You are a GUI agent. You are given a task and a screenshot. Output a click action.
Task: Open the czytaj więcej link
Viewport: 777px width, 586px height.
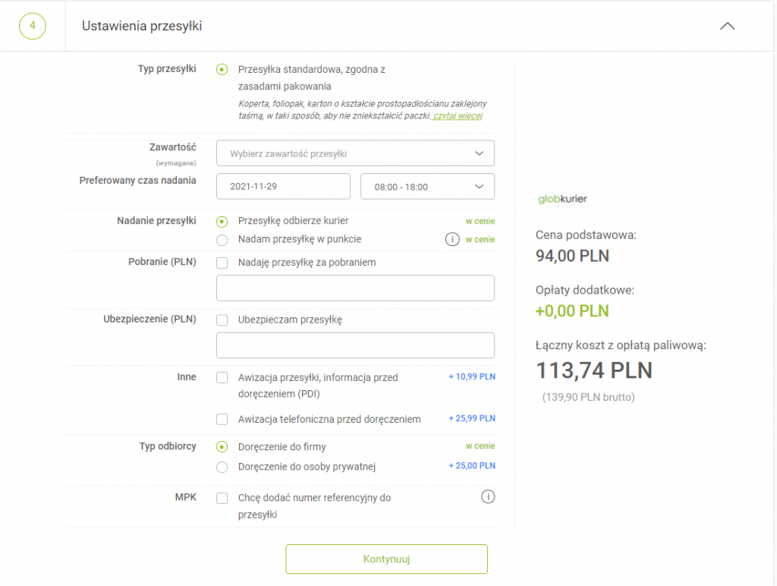tap(458, 116)
